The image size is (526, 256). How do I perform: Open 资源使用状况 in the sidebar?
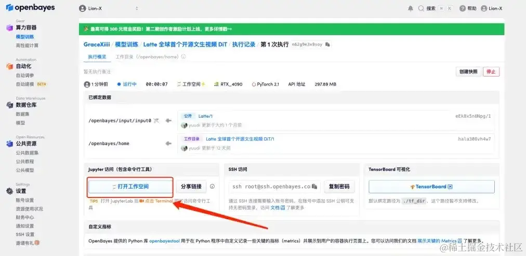pyautogui.click(x=29, y=209)
